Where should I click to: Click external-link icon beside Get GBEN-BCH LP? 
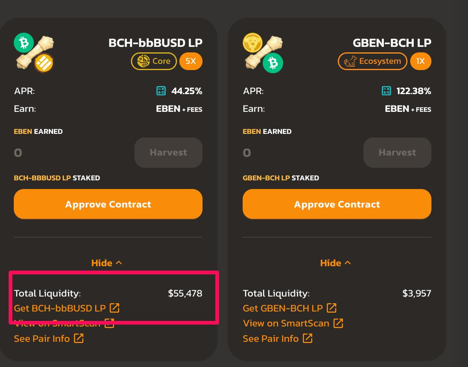click(331, 308)
